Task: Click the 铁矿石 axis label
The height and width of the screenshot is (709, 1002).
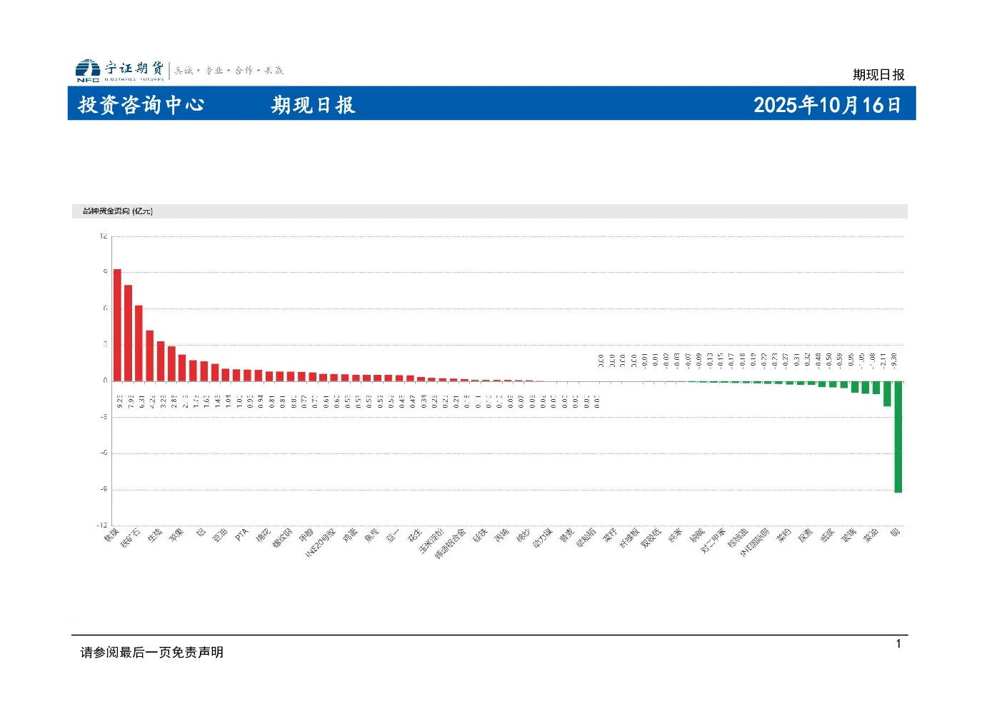Action: coord(129,538)
